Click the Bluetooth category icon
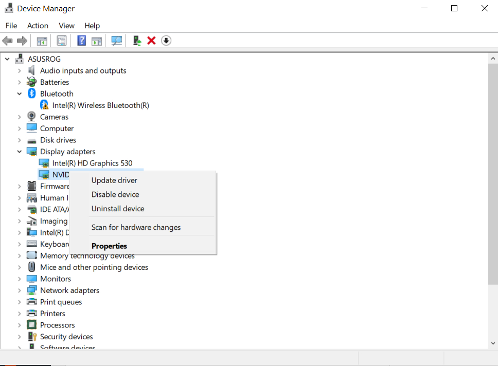498x366 pixels. (x=32, y=94)
